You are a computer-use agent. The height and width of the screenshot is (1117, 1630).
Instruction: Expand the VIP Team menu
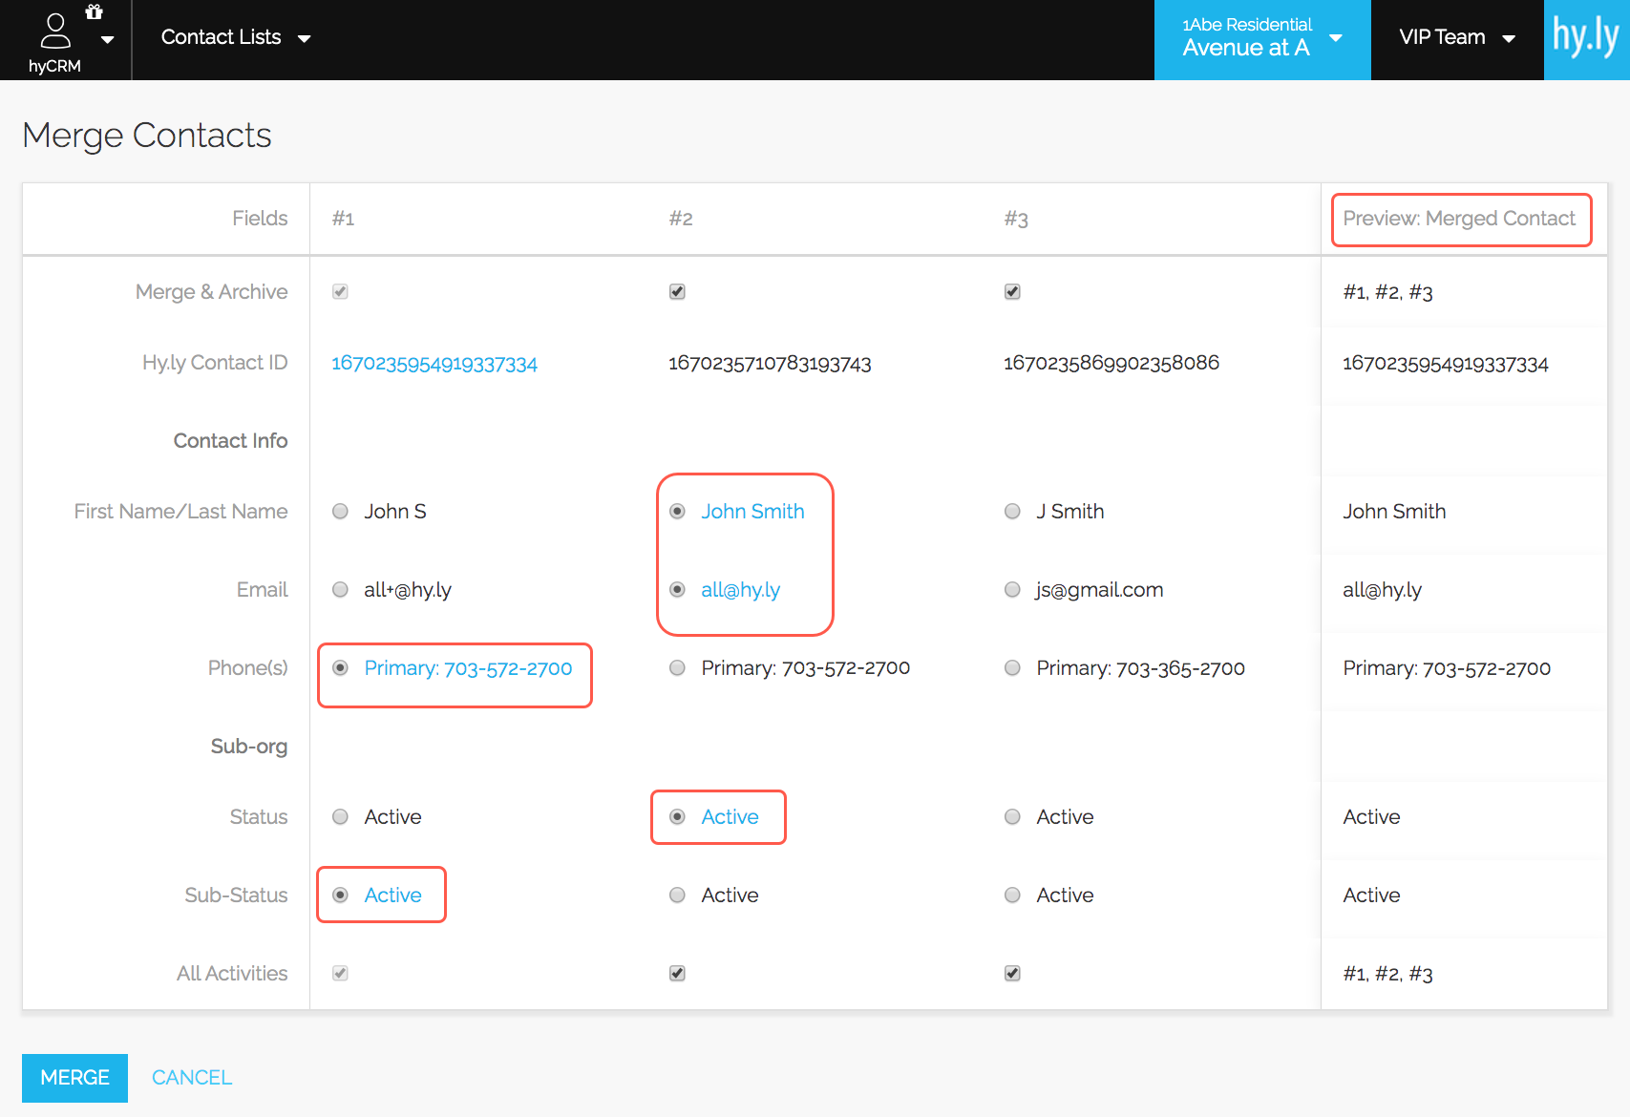coord(1457,37)
